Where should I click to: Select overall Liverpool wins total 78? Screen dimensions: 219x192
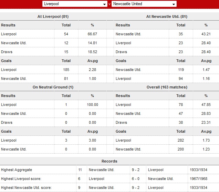coord(181,105)
